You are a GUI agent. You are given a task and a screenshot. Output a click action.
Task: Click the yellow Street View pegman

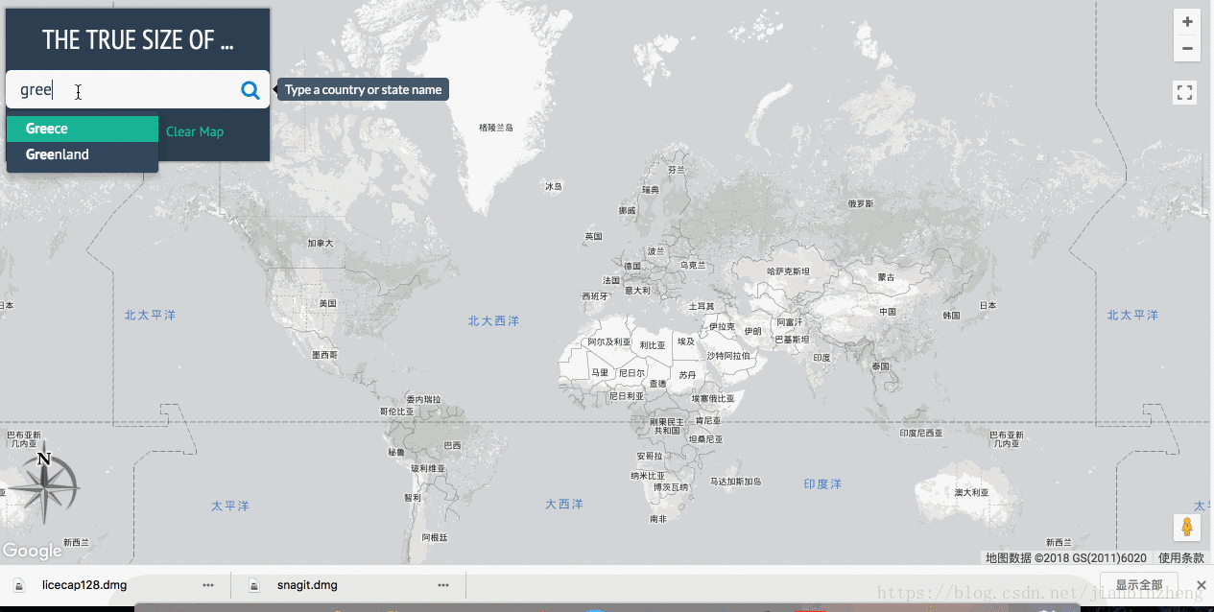(1187, 527)
